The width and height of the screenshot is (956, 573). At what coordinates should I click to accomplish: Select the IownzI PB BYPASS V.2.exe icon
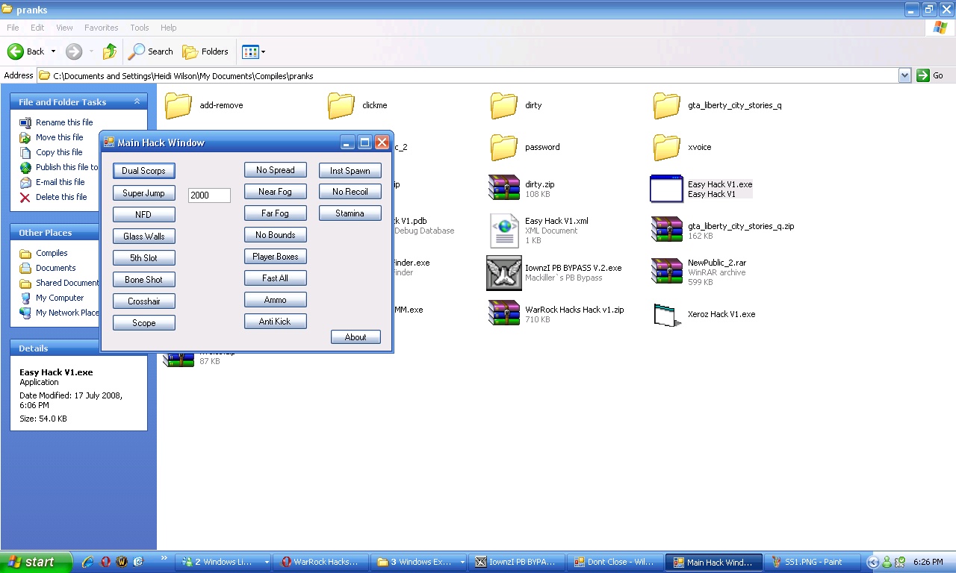pyautogui.click(x=504, y=272)
